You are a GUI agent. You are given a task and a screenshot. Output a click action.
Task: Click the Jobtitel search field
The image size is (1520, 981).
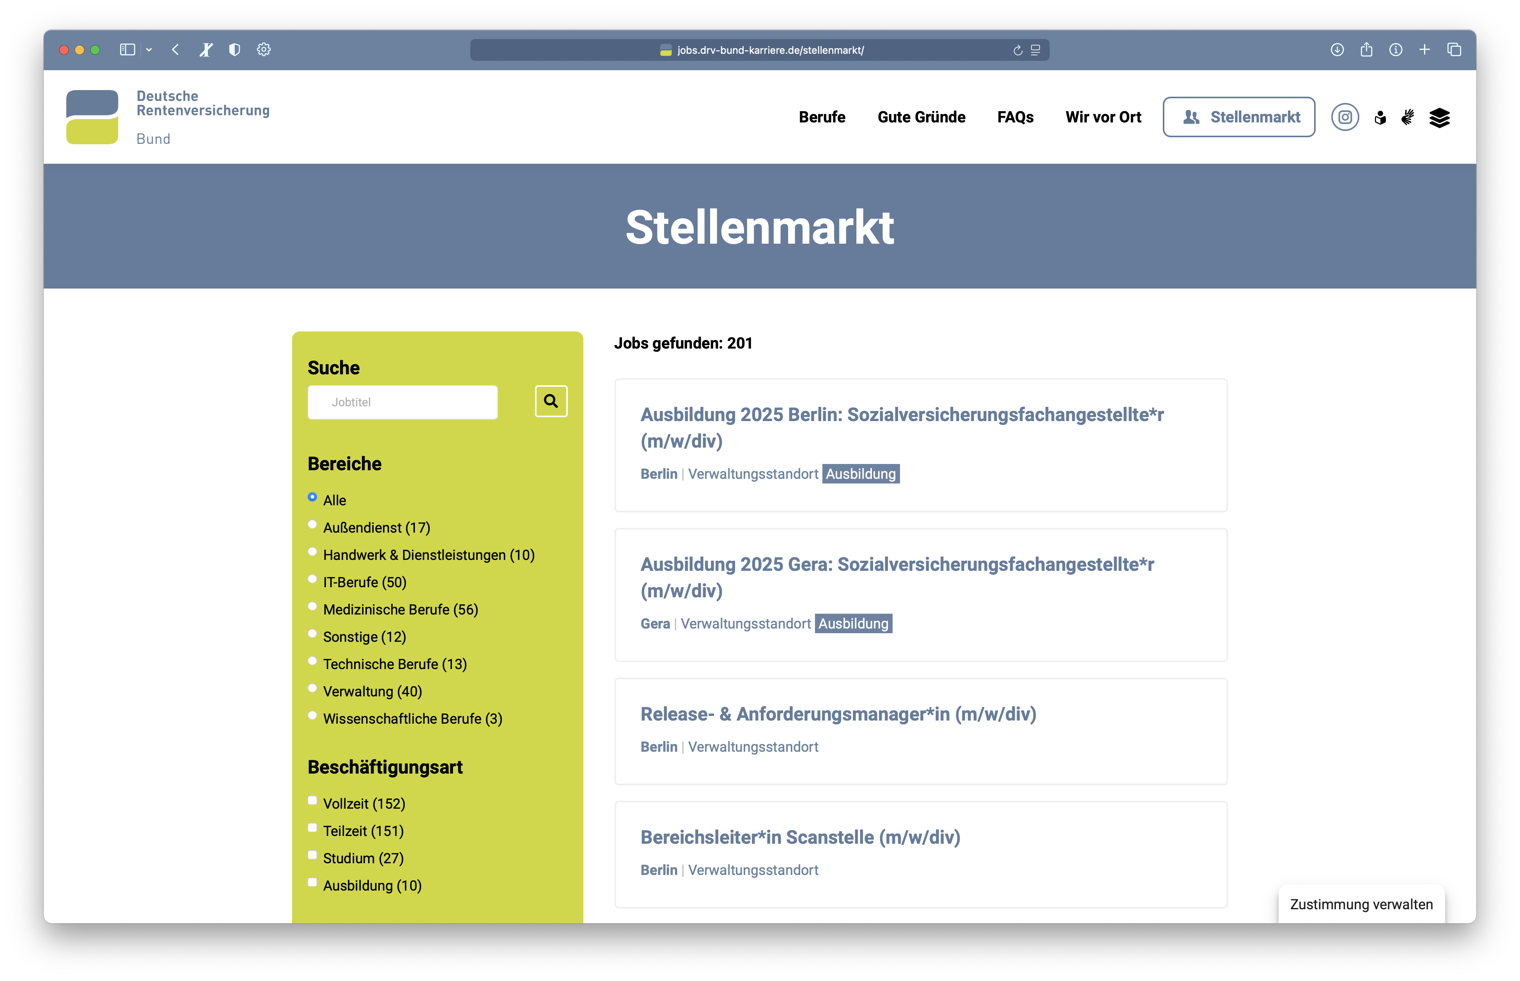402,402
